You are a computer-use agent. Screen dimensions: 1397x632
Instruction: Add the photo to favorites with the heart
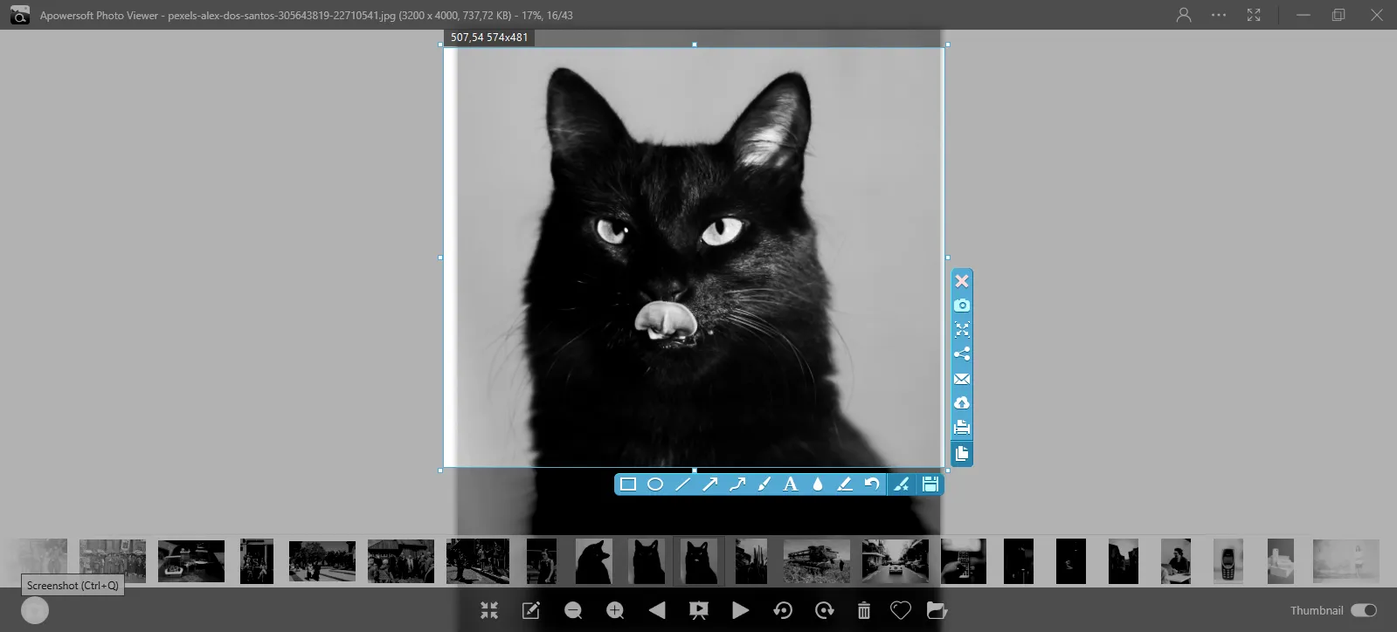(901, 610)
